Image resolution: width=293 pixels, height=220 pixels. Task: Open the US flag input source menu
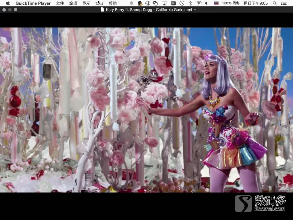[216, 3]
